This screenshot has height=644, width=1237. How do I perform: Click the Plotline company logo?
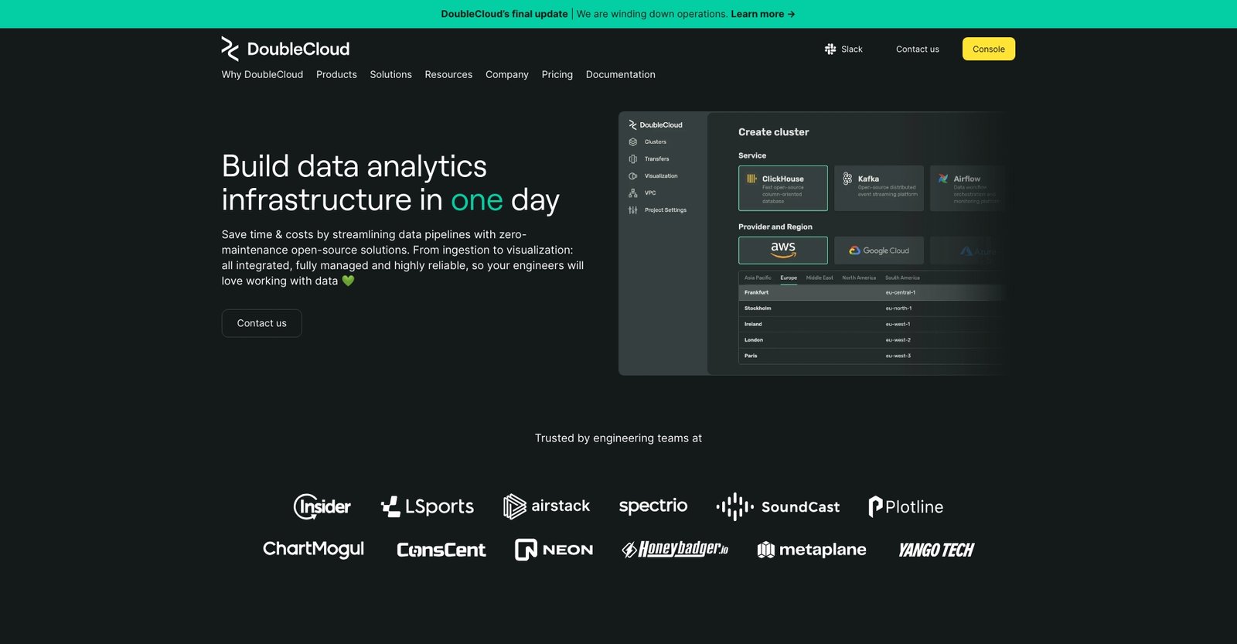[x=906, y=506]
